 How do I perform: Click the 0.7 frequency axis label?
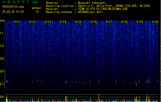coord(2,84)
